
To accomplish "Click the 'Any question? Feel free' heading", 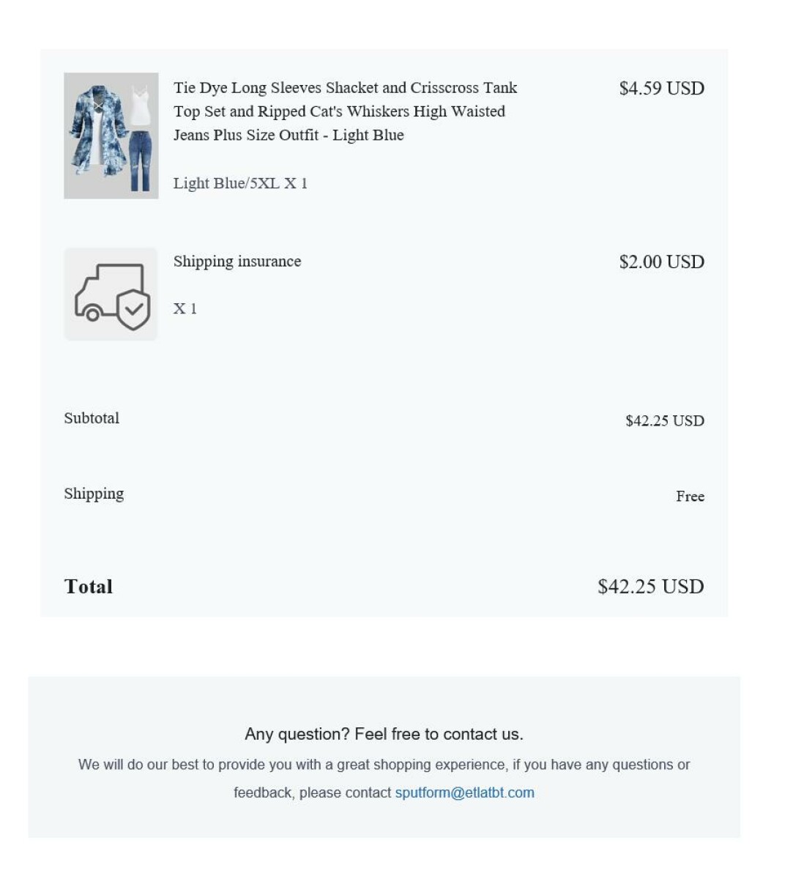I will click(x=384, y=734).
